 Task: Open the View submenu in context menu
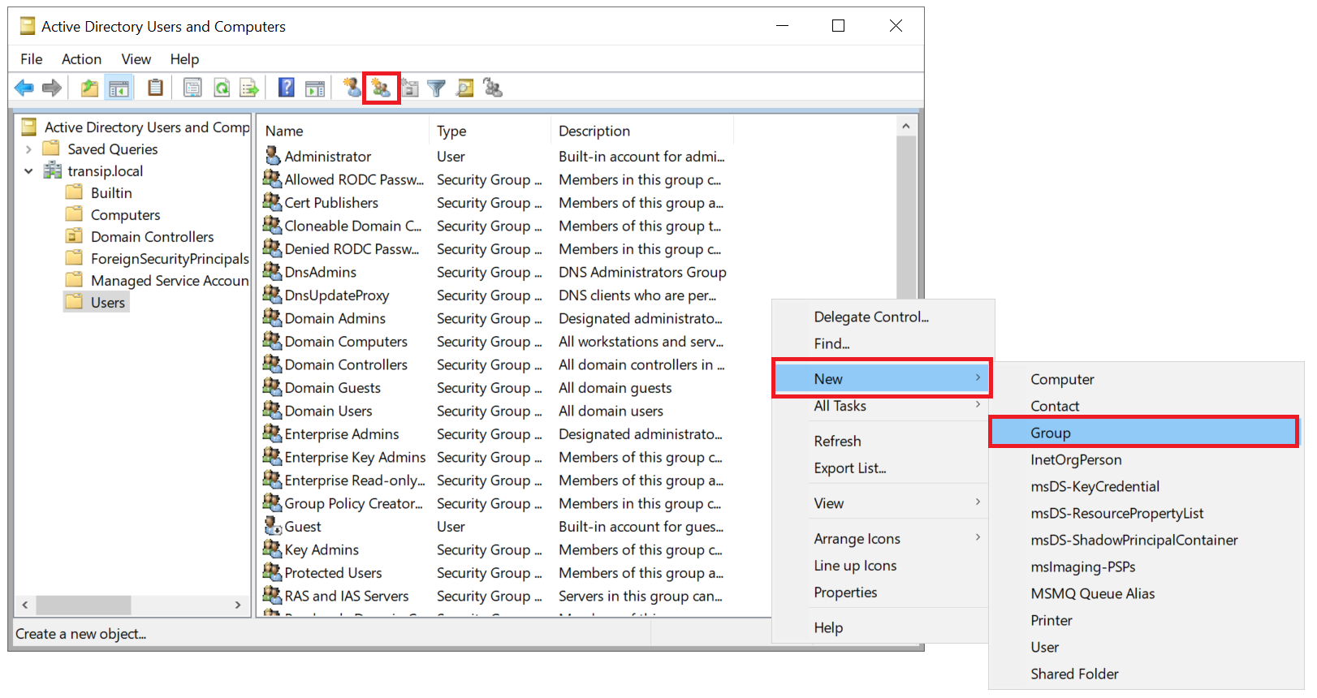point(883,503)
